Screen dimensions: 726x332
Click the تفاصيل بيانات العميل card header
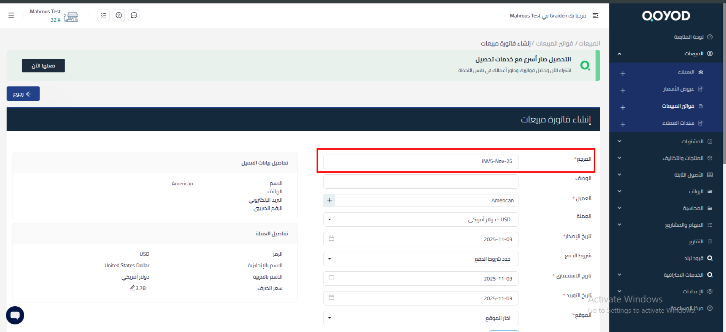point(155,163)
